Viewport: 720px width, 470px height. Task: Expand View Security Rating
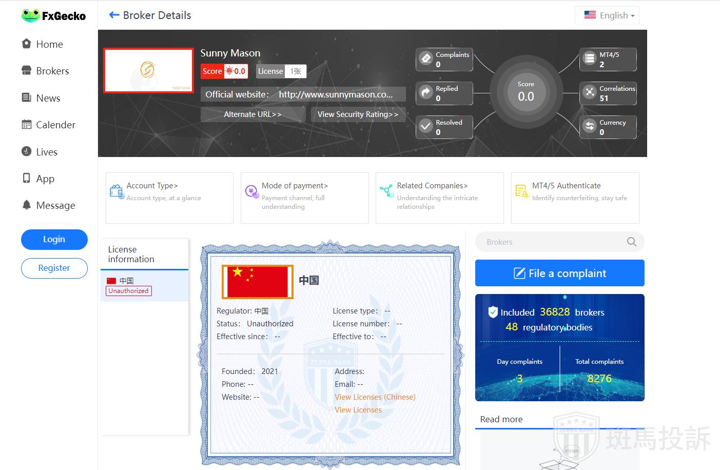coord(358,114)
